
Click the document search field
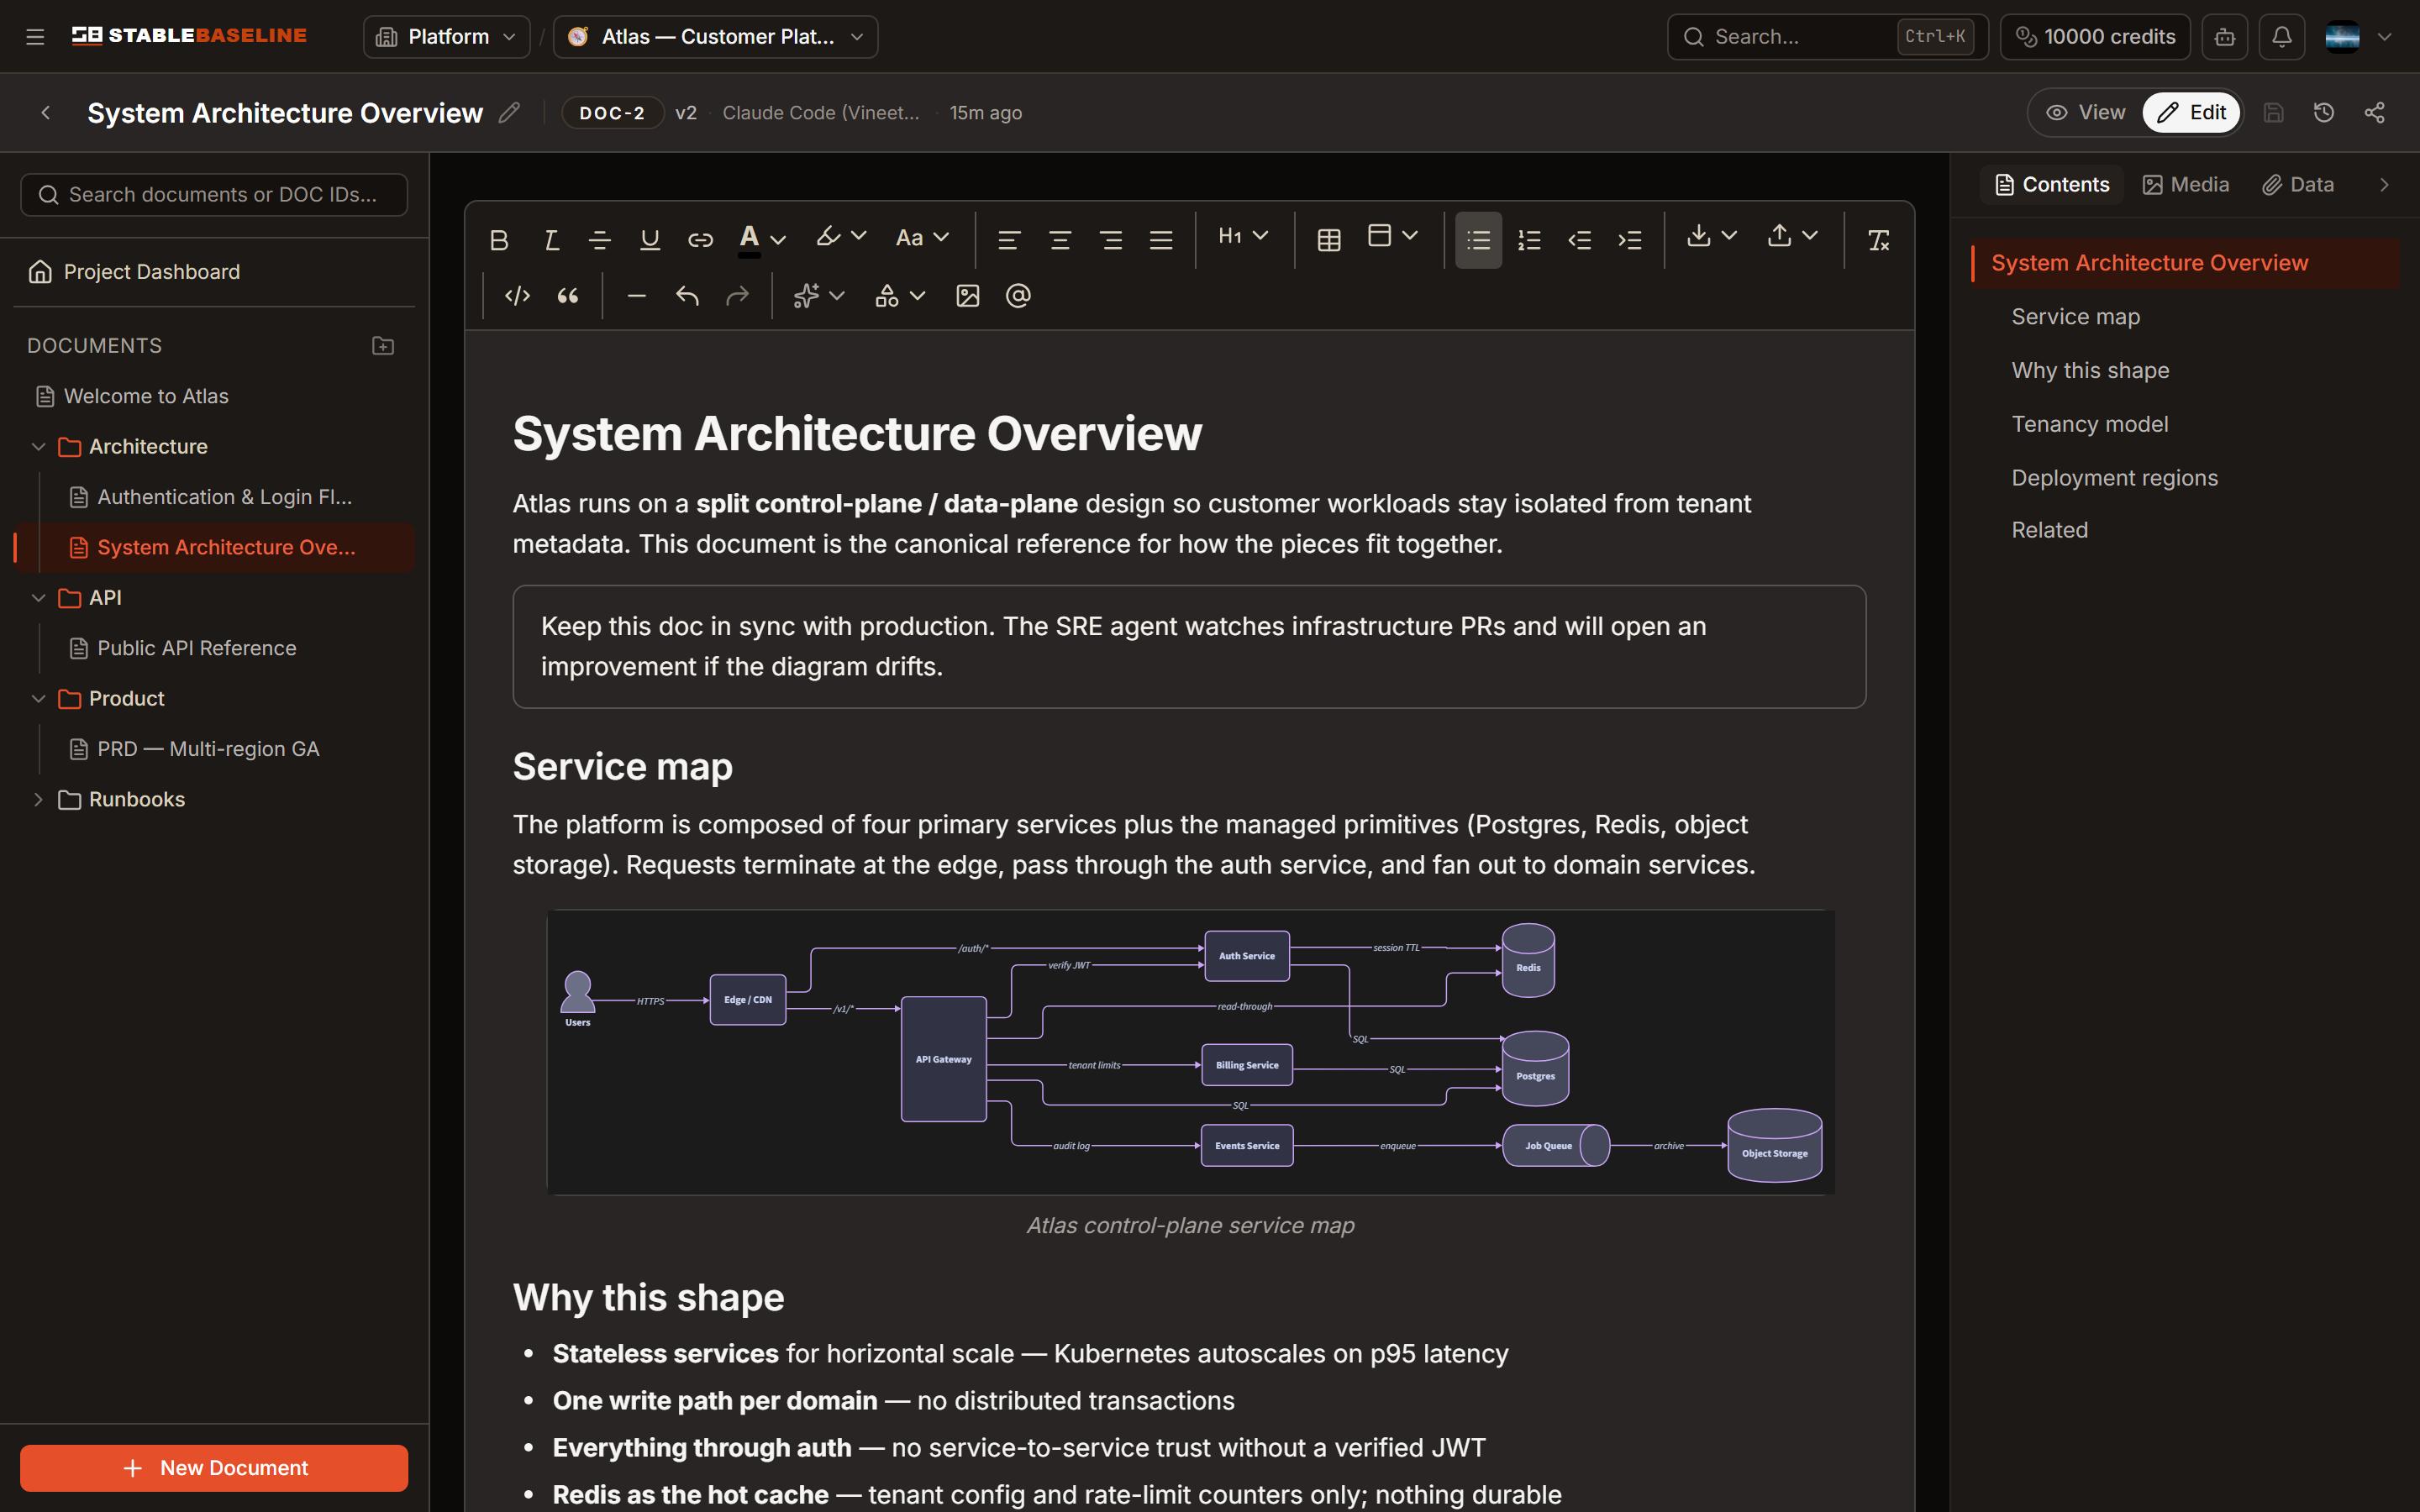[214, 195]
